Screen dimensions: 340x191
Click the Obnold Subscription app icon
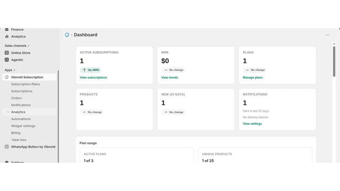click(x=7, y=77)
